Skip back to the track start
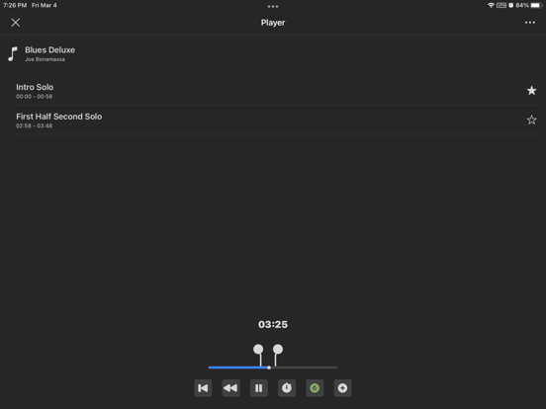This screenshot has height=409, width=546. point(203,388)
